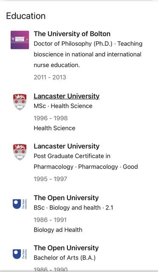Click the Bachelor of Arts (B.A.) text
This screenshot has height=272, width=158.
[65, 258]
